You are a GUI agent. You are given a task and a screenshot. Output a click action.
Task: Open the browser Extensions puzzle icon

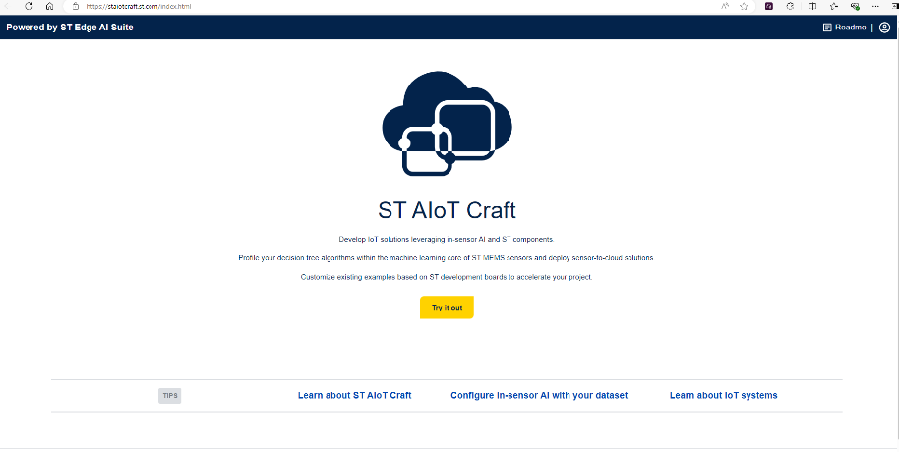[790, 6]
